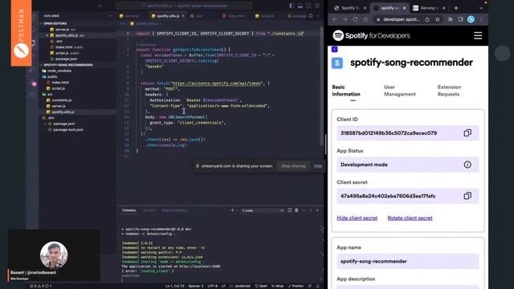Close the Spotify developer dashboard browser tab

(404, 8)
